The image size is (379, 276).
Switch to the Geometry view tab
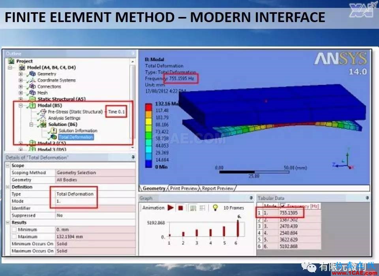(x=154, y=188)
